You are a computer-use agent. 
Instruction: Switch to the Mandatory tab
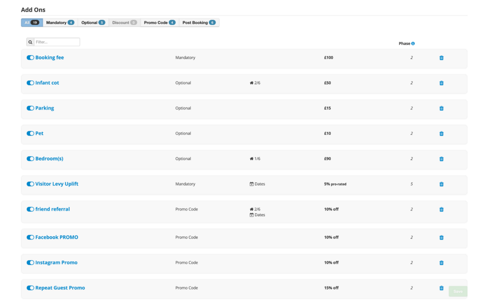click(x=60, y=23)
